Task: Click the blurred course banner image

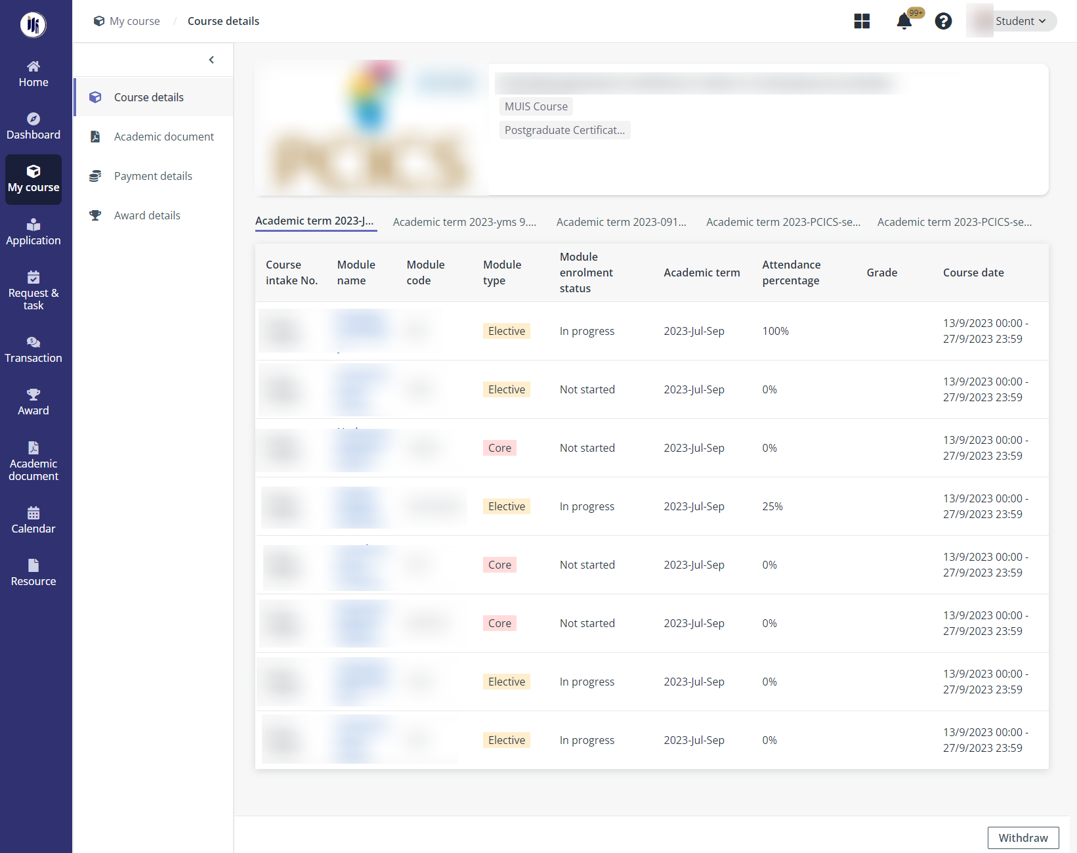Action: [x=371, y=129]
